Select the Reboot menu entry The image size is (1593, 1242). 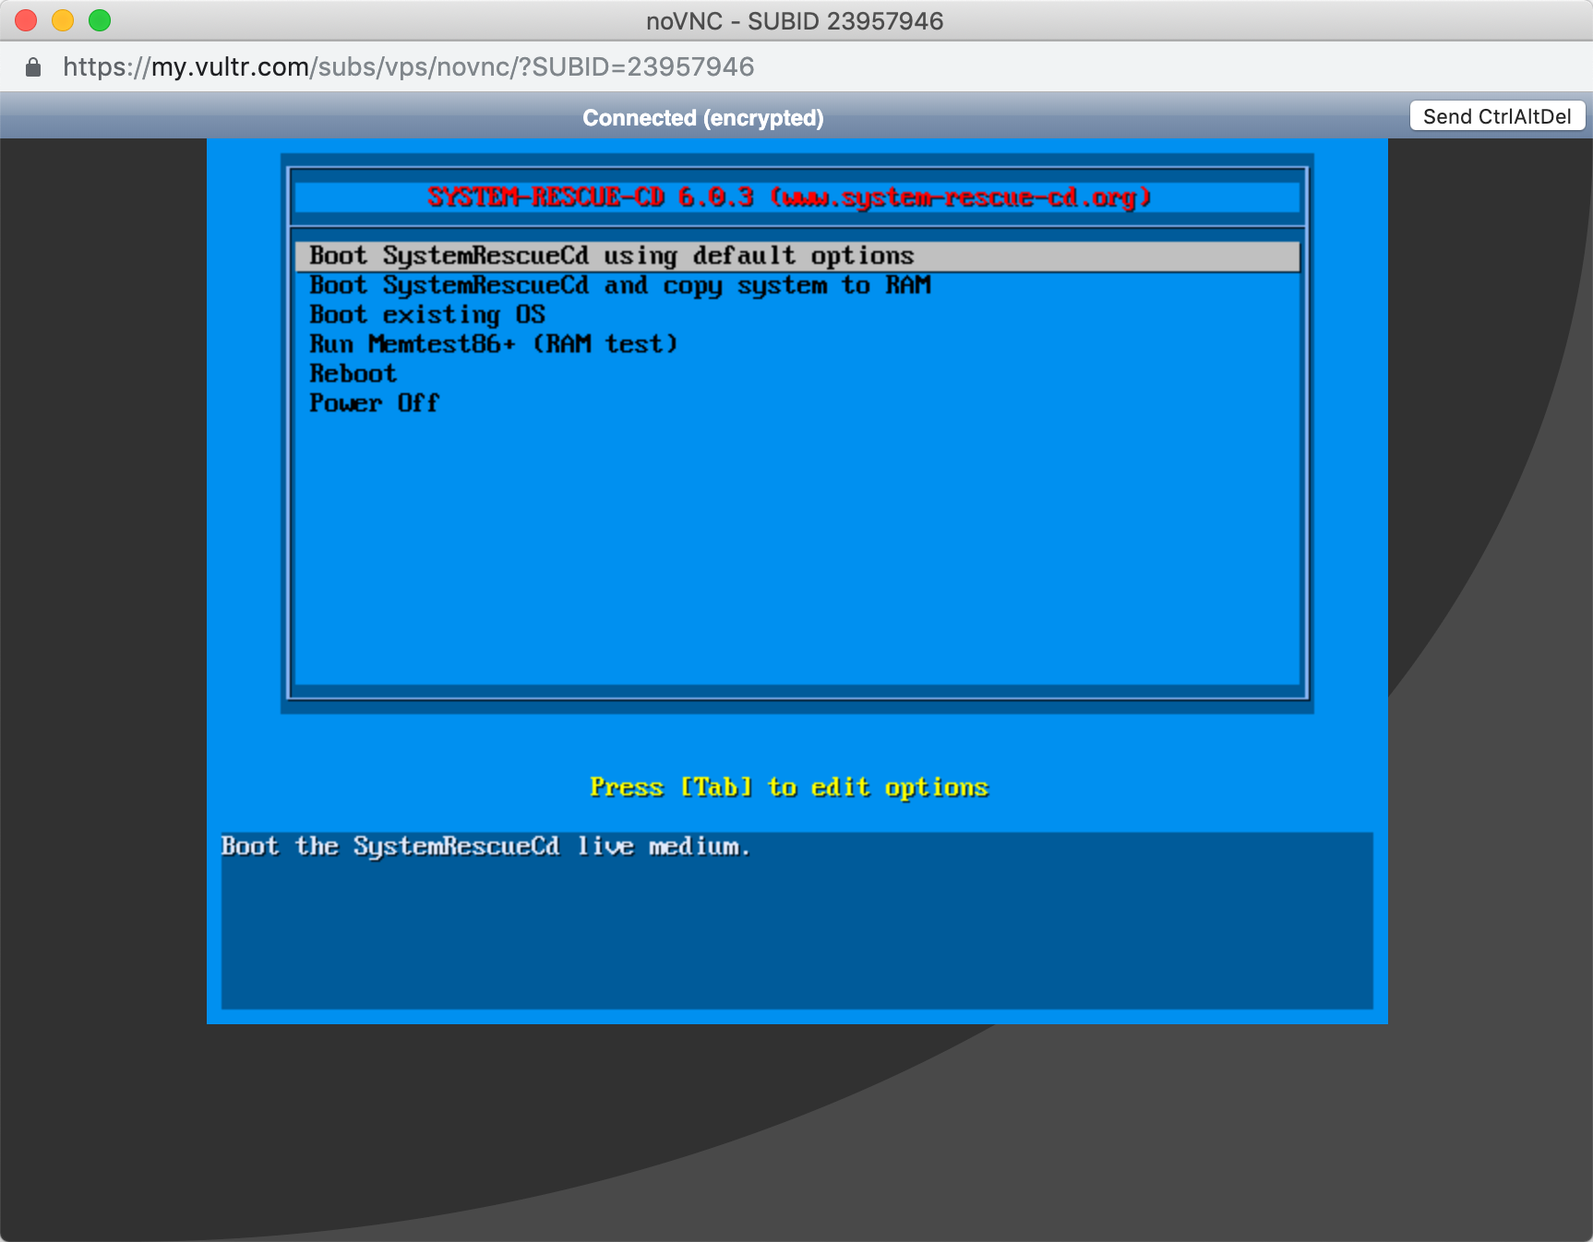[353, 375]
